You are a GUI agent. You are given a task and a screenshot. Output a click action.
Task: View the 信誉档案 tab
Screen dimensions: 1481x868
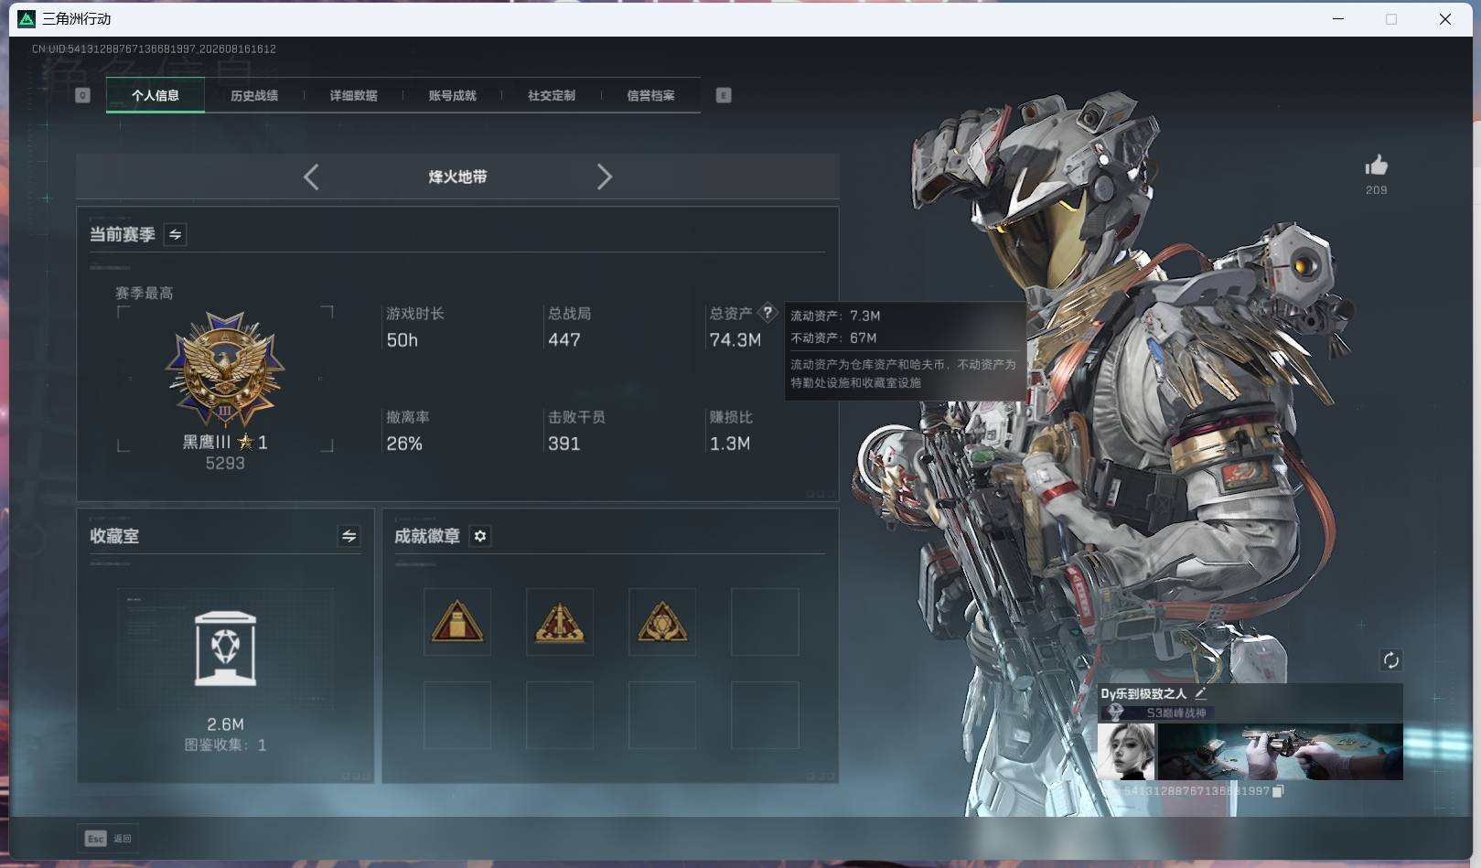pos(650,95)
